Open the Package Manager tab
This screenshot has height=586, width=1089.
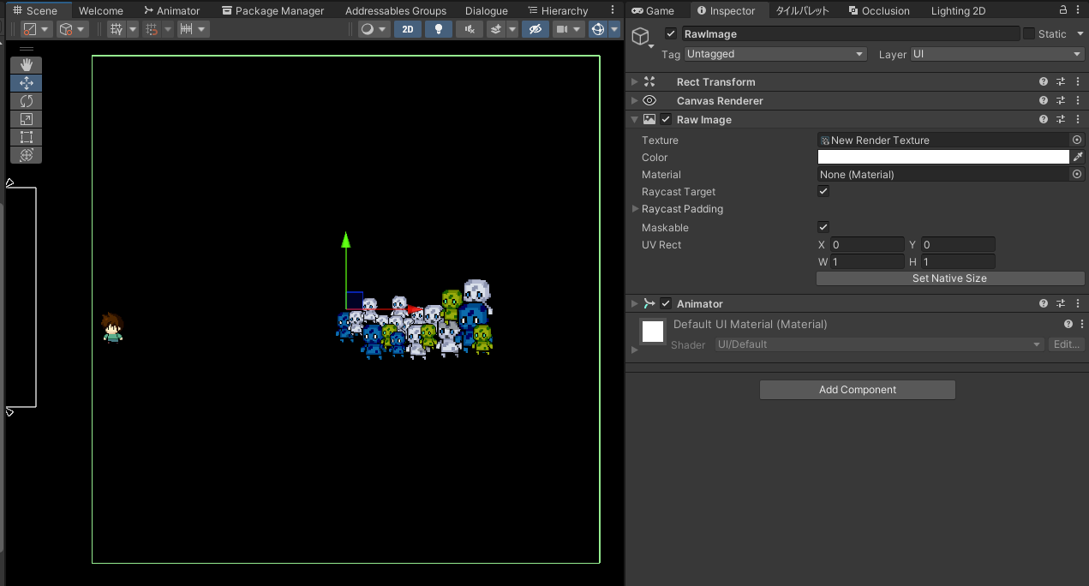pos(272,10)
